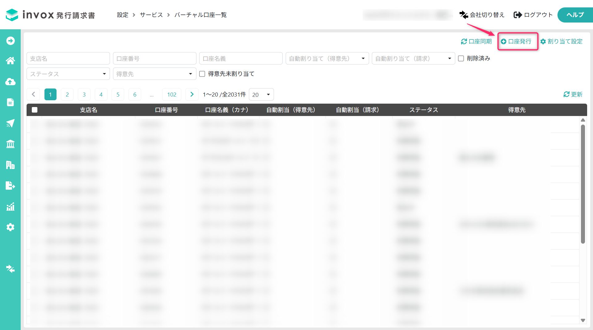Screen dimensions: 593x330
Task: Enable the 削除済み checkbox
Action: coord(461,59)
